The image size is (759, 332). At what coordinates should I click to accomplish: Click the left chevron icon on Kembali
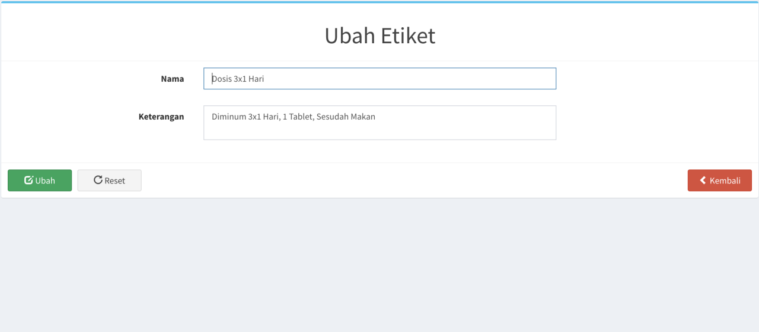click(703, 180)
